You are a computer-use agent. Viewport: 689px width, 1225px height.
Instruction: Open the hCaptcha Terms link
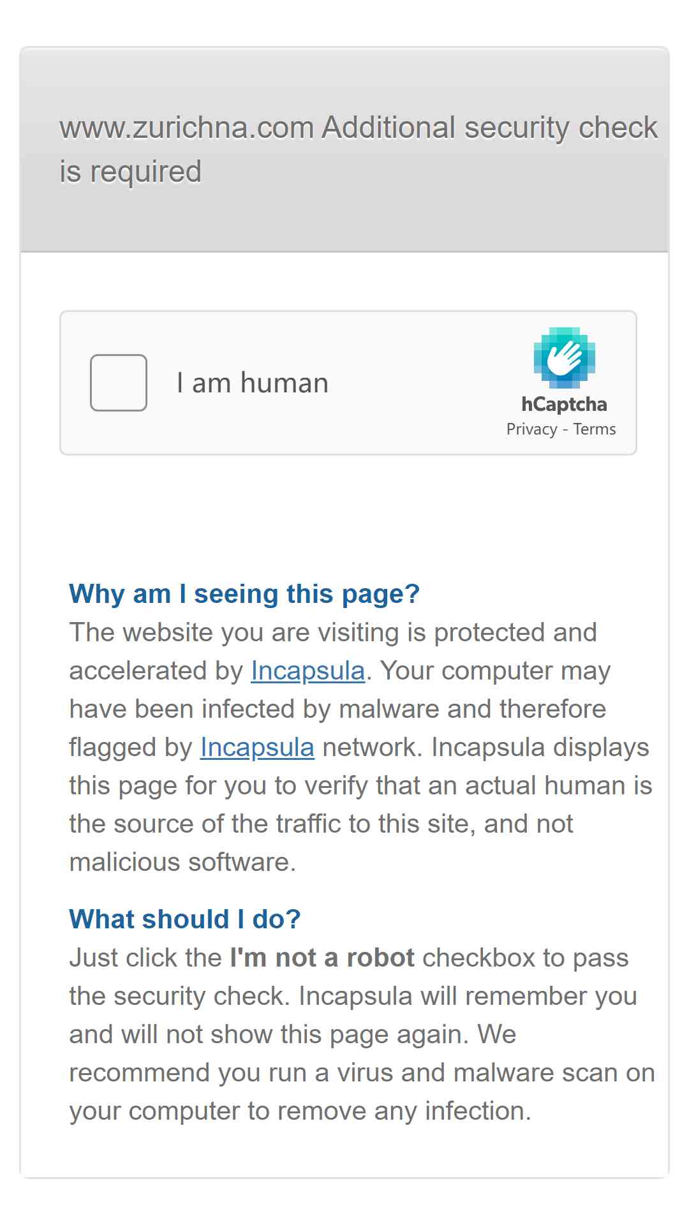595,429
